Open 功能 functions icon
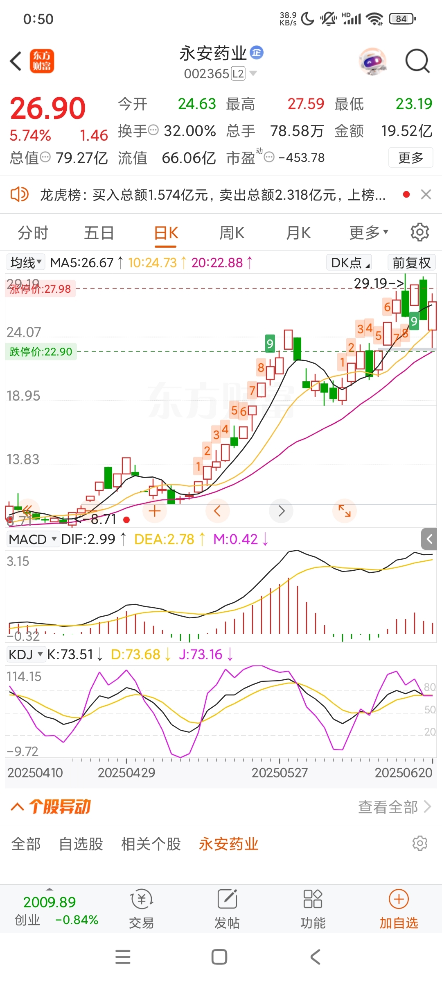Viewport: 442px width, 984px height. tap(313, 909)
